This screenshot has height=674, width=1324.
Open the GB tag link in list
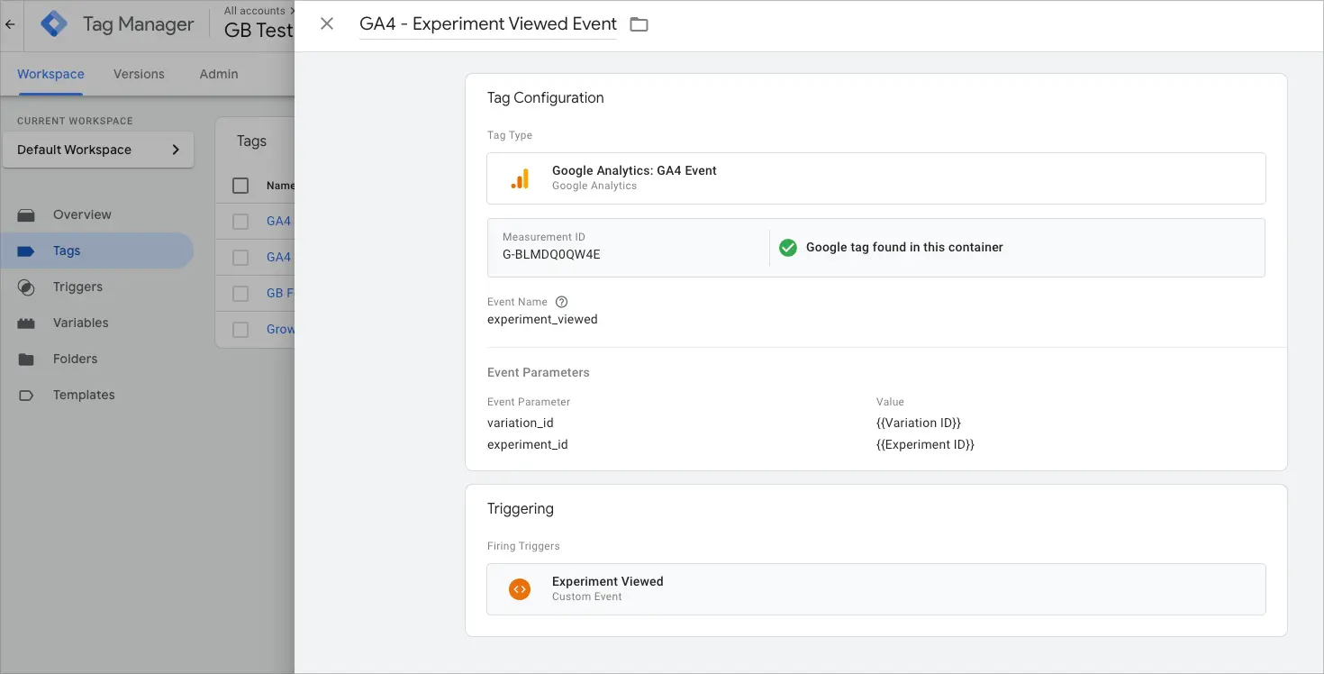point(280,293)
